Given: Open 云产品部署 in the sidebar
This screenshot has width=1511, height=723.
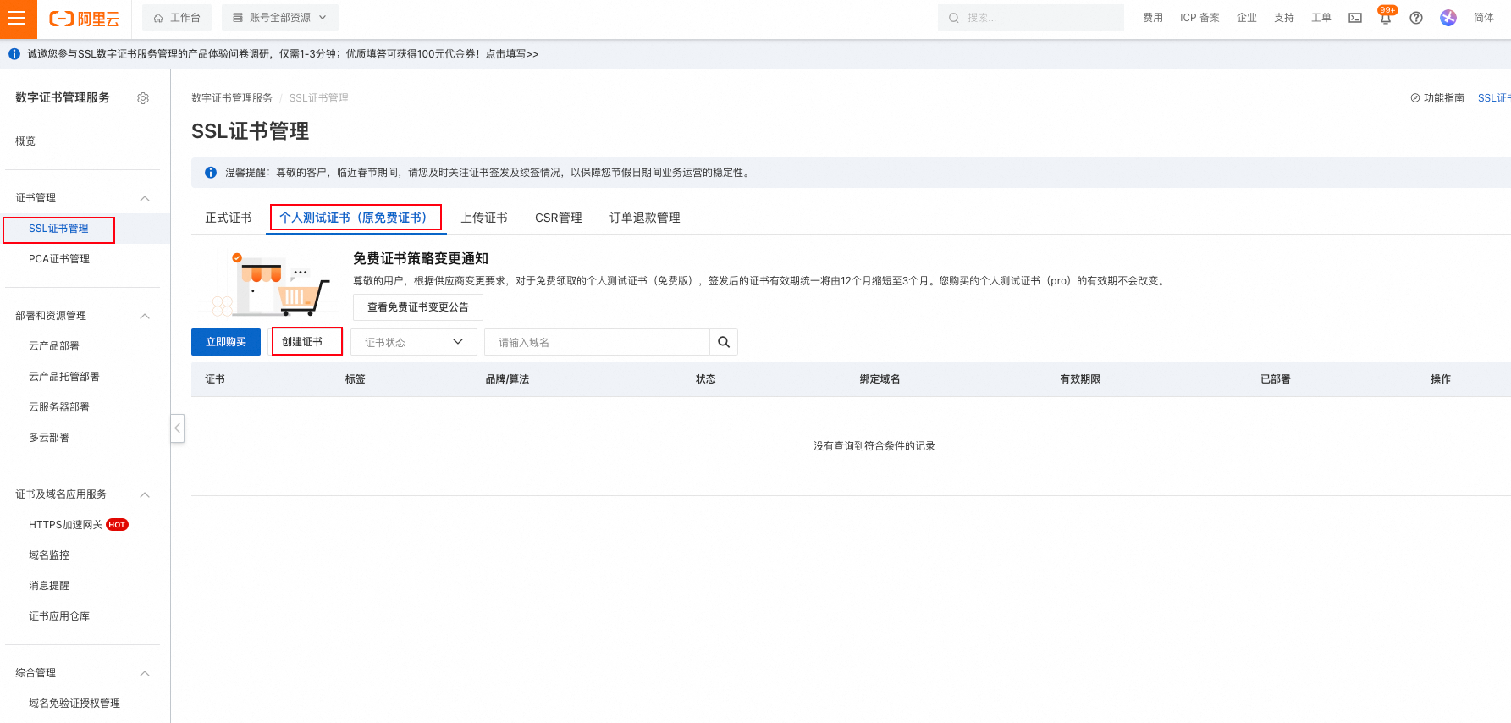Looking at the screenshot, I should pos(54,346).
